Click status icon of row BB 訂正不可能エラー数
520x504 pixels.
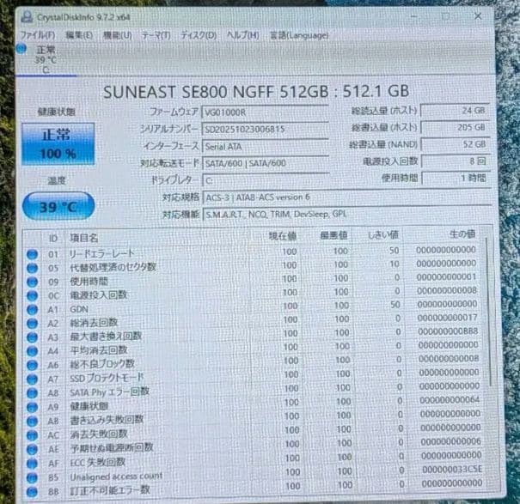(32, 491)
